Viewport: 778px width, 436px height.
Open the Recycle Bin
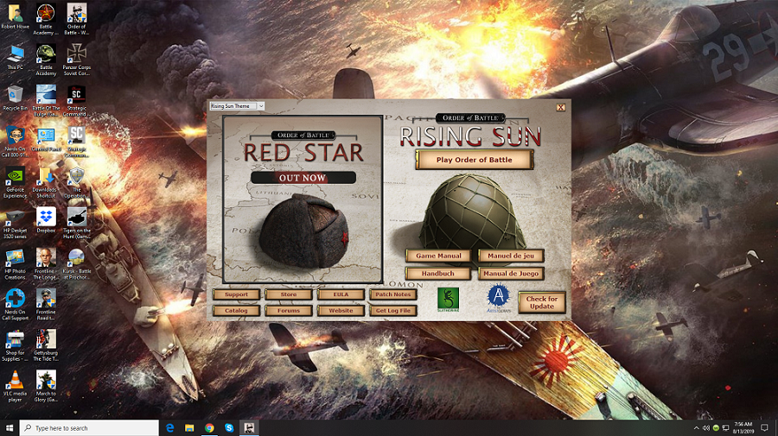[16, 98]
